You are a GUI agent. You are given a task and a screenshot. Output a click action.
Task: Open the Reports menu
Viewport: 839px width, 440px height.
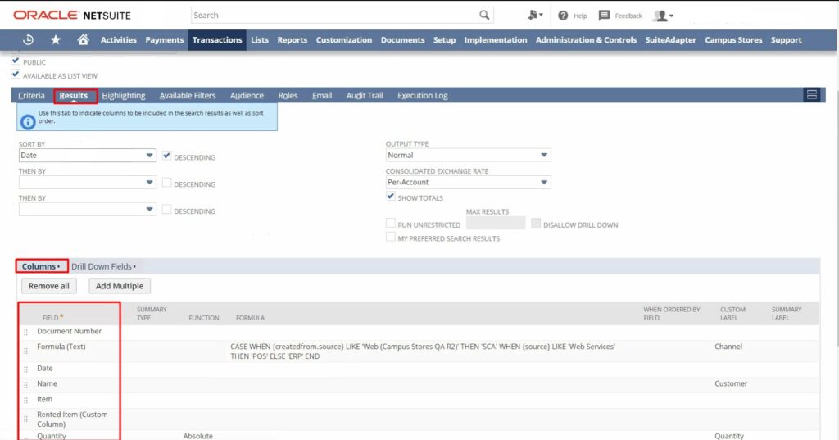click(x=293, y=39)
